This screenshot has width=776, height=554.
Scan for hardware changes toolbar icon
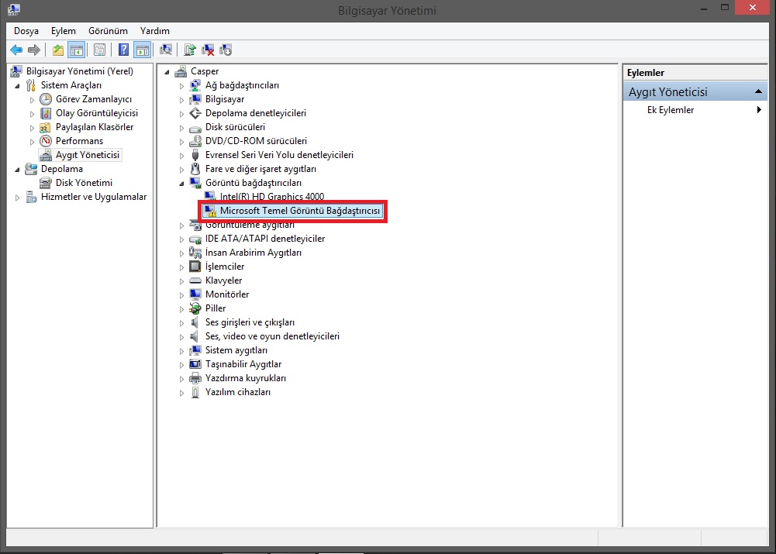point(166,50)
